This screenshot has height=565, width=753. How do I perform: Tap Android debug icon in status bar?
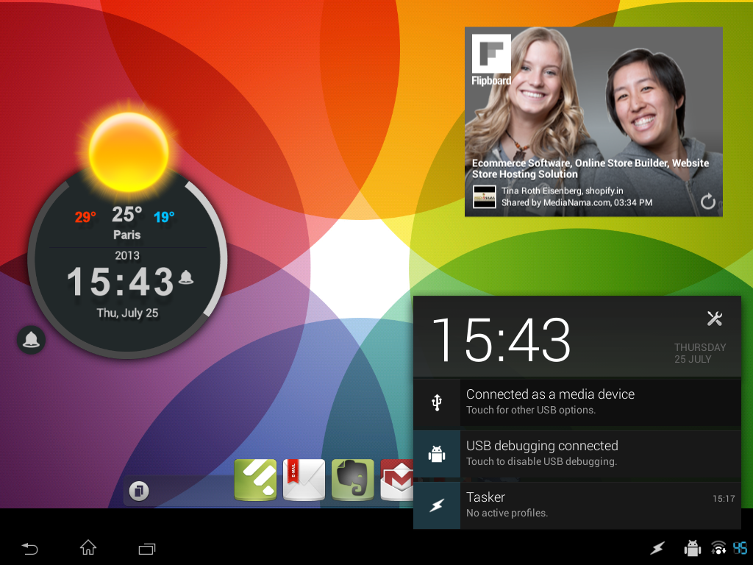692,547
